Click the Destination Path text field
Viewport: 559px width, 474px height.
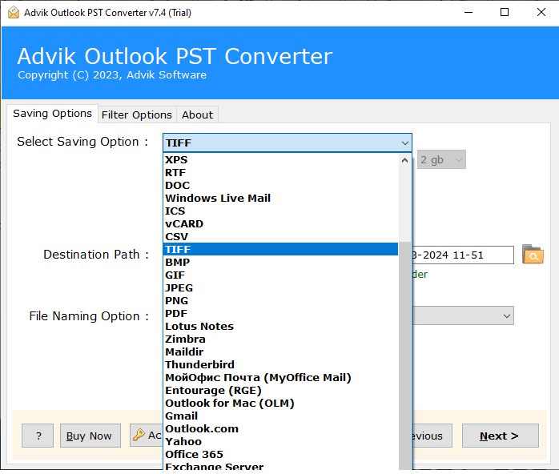(463, 255)
